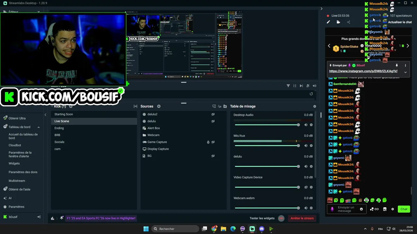Open the stats bar-chart icon in footer
This screenshot has width=417, height=234.
click(52, 218)
